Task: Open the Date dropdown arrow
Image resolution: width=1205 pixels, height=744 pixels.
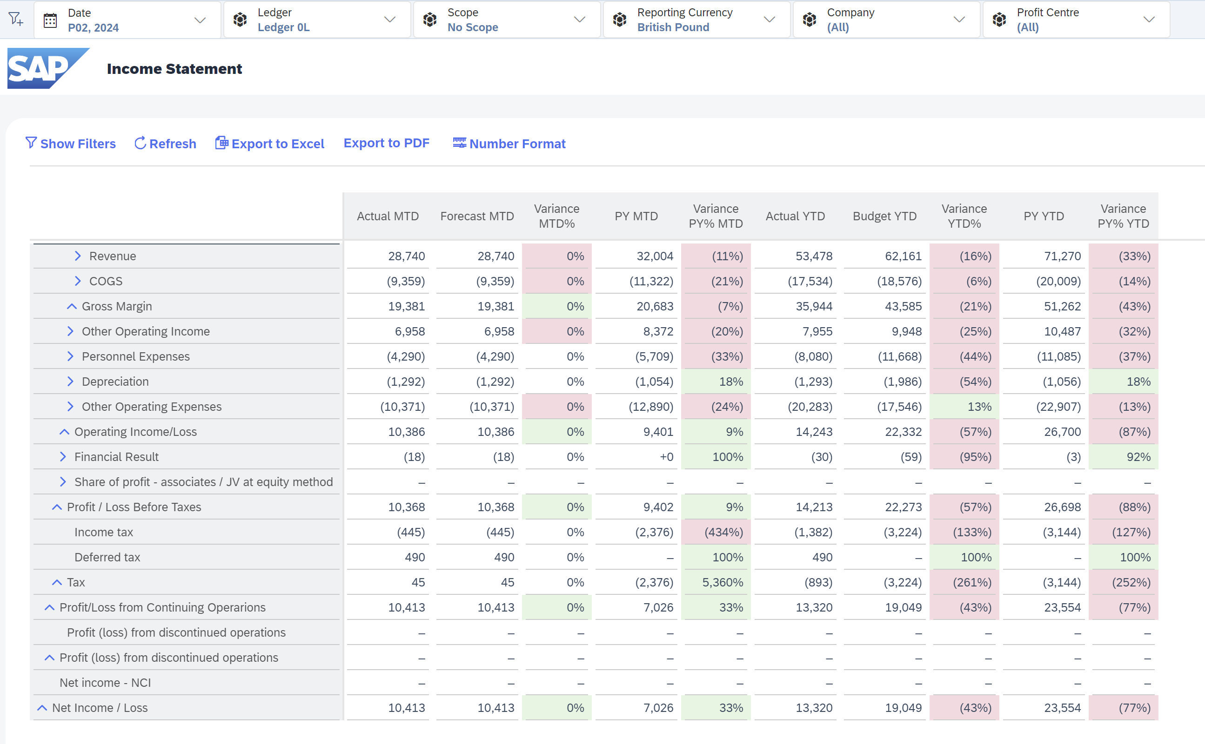Action: (x=200, y=20)
